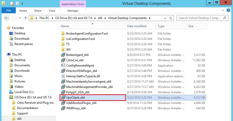The image size is (233, 121).
Task: Click the CD Drive (D:) icon in sidebar
Action: [11, 97]
